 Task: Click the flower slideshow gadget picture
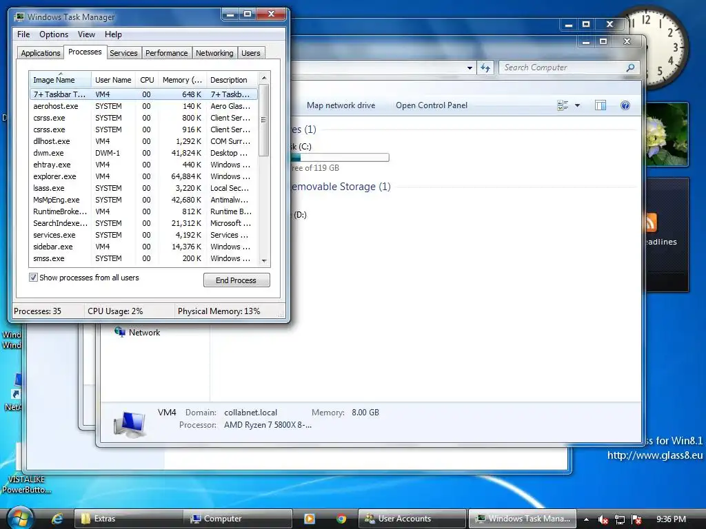(x=667, y=134)
